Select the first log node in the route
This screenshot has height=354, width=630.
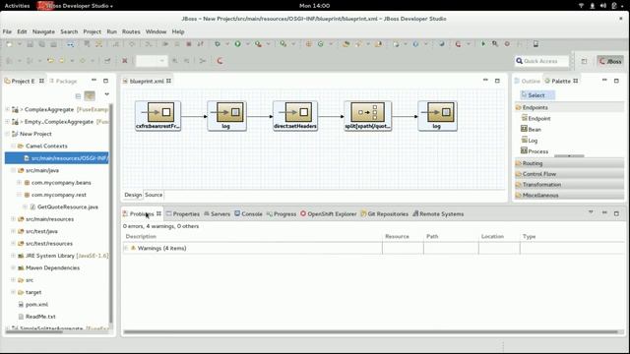tap(226, 116)
